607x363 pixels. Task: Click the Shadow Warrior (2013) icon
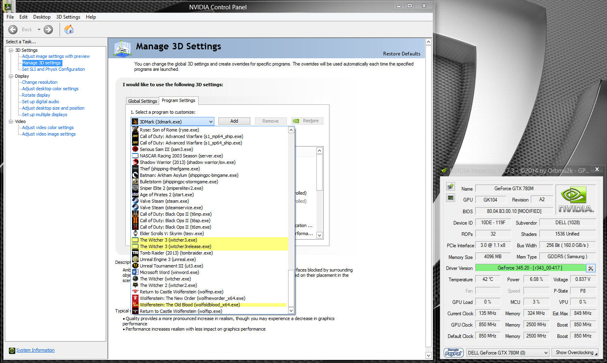pos(135,162)
